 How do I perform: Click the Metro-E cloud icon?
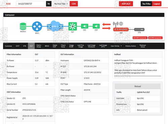[55, 26]
